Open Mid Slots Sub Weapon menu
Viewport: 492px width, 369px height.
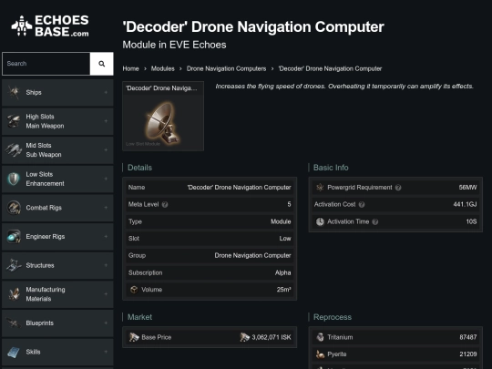pyautogui.click(x=57, y=150)
